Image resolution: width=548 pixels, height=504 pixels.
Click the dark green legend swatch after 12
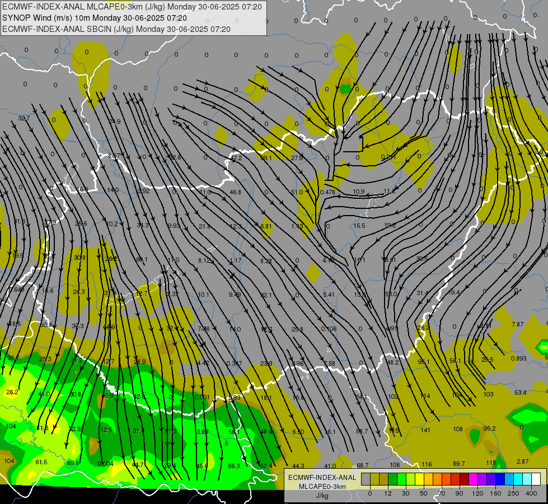393,479
